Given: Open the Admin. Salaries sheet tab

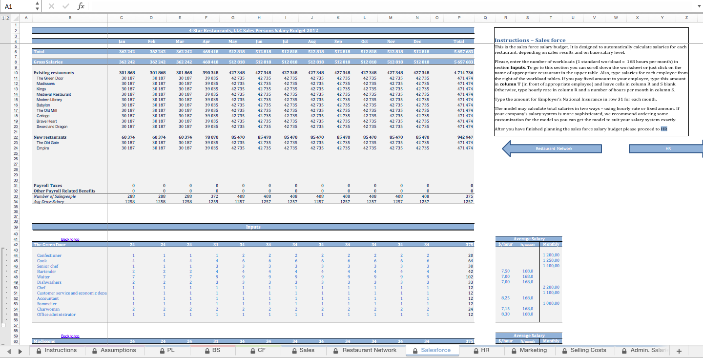Looking at the screenshot, I should (x=643, y=350).
